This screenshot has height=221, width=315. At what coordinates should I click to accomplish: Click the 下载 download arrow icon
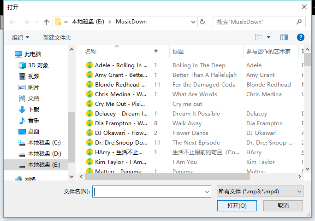point(22,110)
